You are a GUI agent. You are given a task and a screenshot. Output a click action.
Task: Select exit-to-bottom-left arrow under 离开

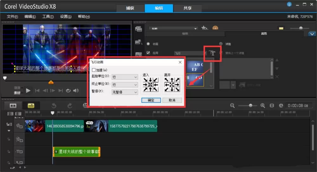point(167,89)
